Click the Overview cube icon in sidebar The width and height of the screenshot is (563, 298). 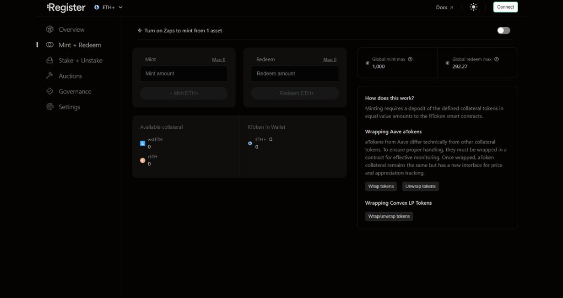pyautogui.click(x=50, y=30)
